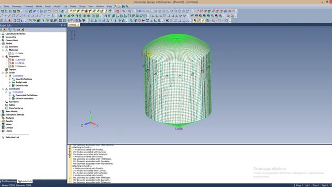The width and height of the screenshot is (332, 187).
Task: Toggle checkbox for property 2..Стенка
Action: 9,63
